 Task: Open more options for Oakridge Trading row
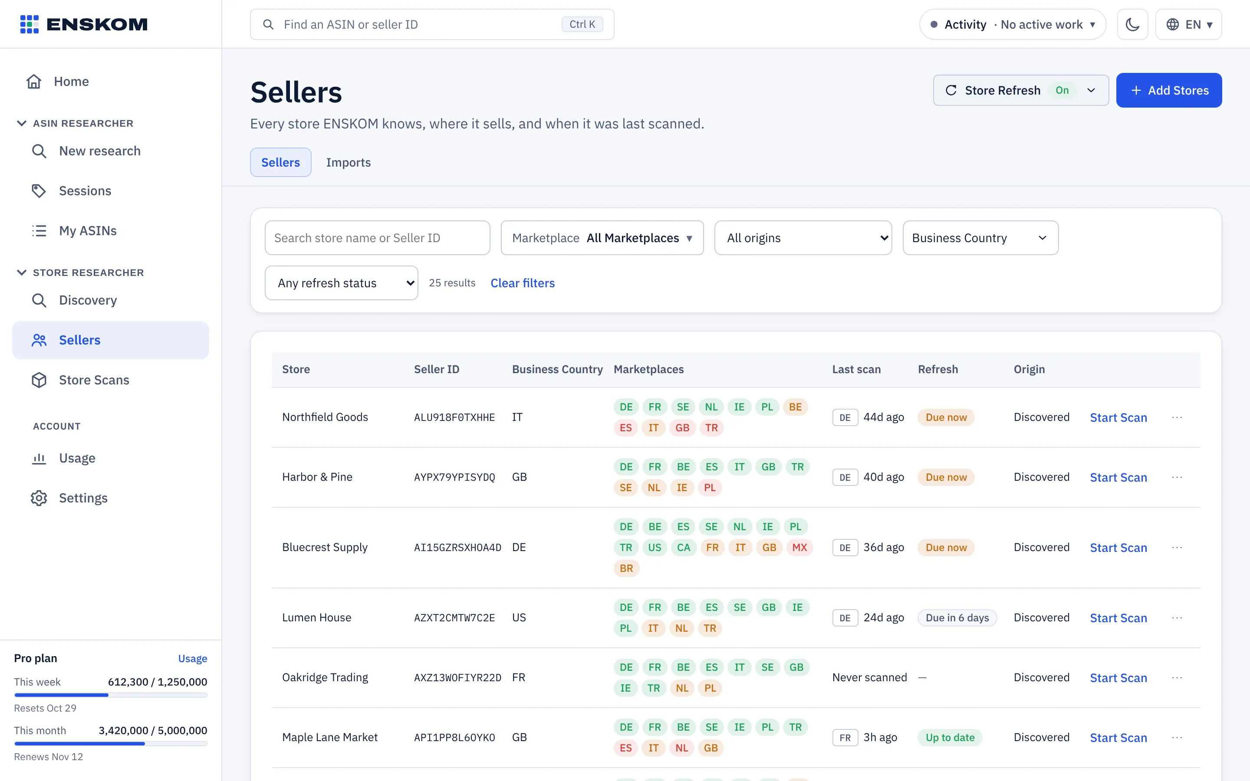(1177, 678)
